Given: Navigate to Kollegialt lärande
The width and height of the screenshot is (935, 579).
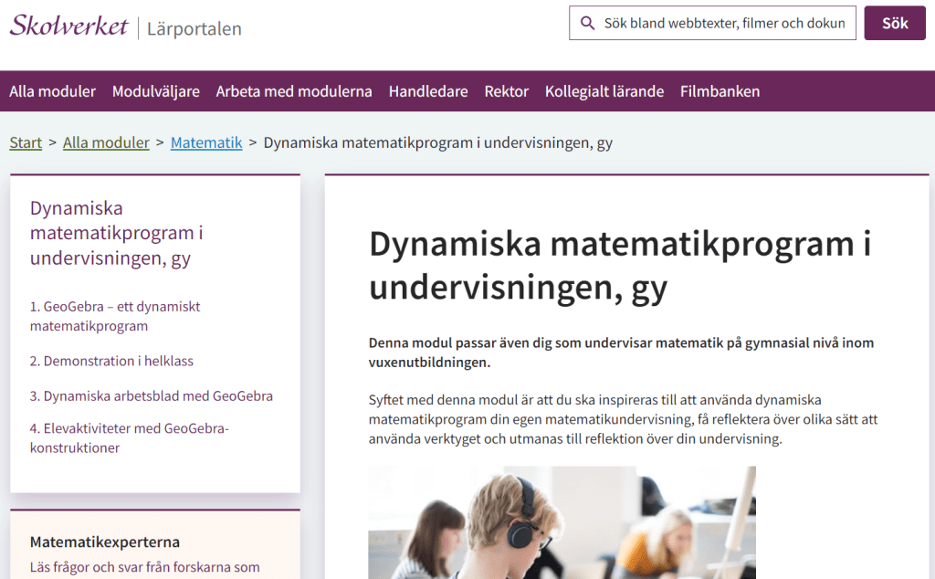Looking at the screenshot, I should (604, 91).
